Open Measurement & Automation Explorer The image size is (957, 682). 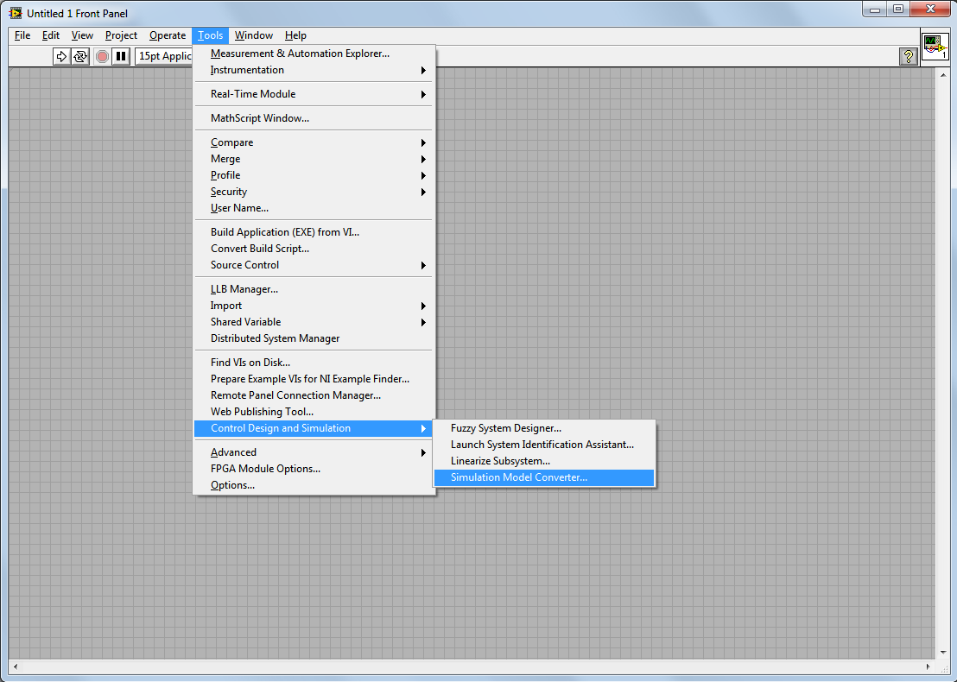point(300,54)
